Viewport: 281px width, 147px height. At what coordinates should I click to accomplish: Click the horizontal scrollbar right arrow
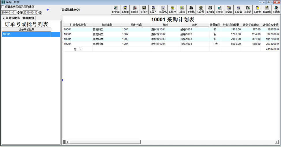coord(277,142)
